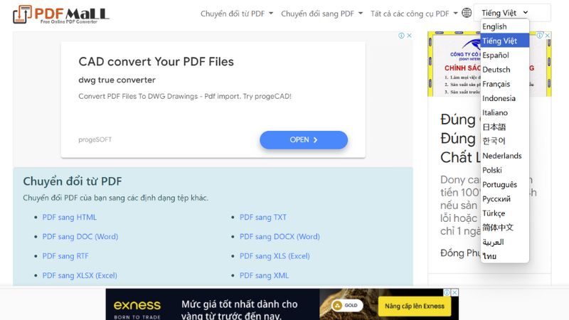Open 'PDF sang XLSX (Excel)' link

80,275
